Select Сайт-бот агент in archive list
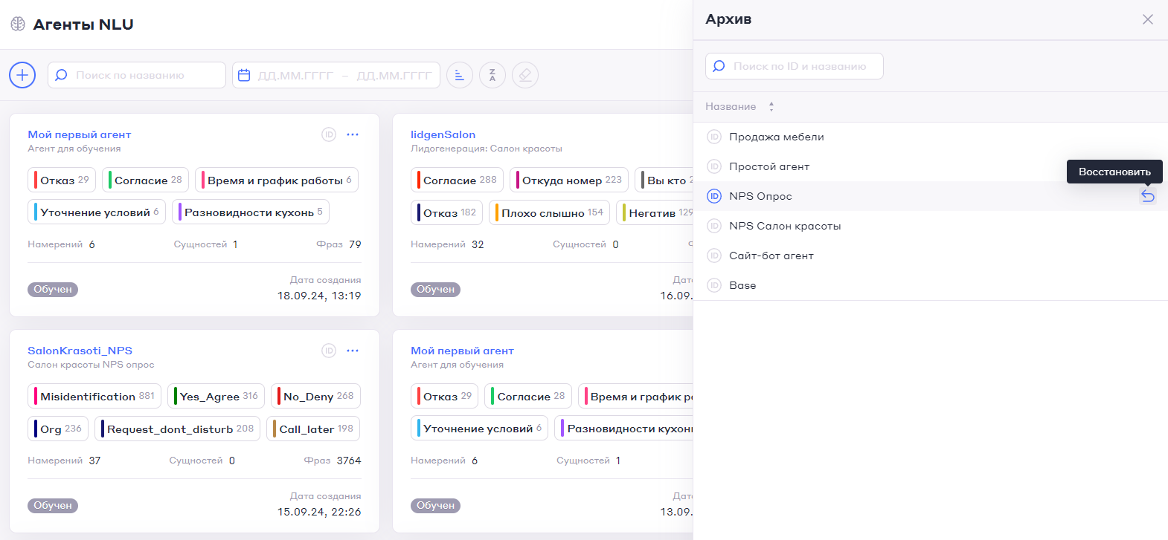Image resolution: width=1168 pixels, height=540 pixels. tap(771, 256)
